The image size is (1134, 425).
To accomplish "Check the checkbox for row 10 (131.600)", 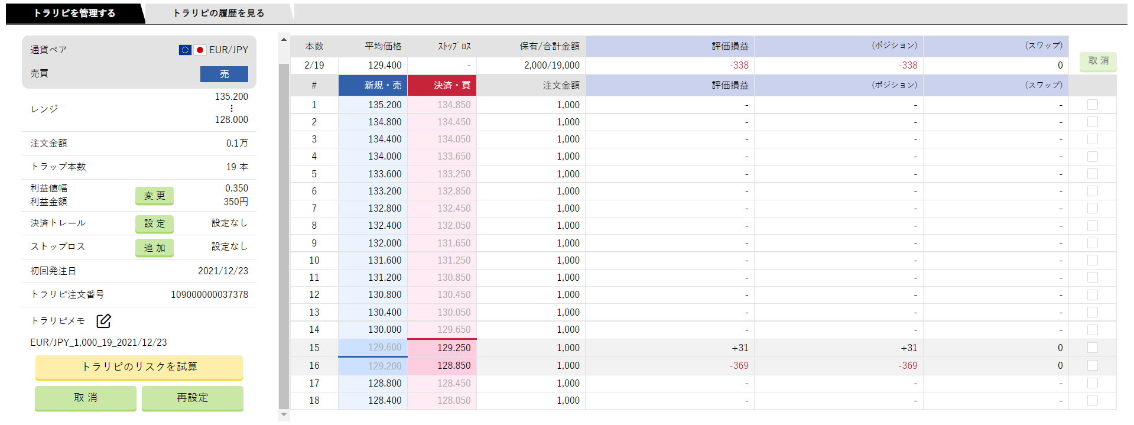I will tap(1093, 260).
